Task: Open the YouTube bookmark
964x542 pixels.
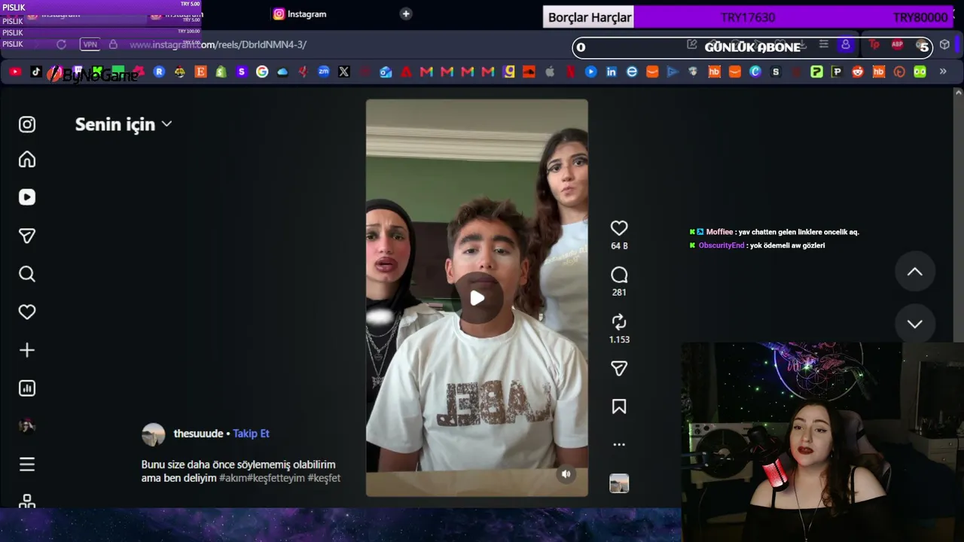Action: [x=15, y=72]
